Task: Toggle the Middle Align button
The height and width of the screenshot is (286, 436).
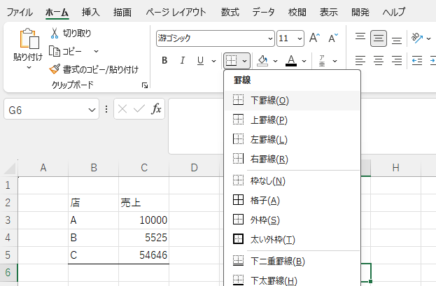Action: pos(379,38)
